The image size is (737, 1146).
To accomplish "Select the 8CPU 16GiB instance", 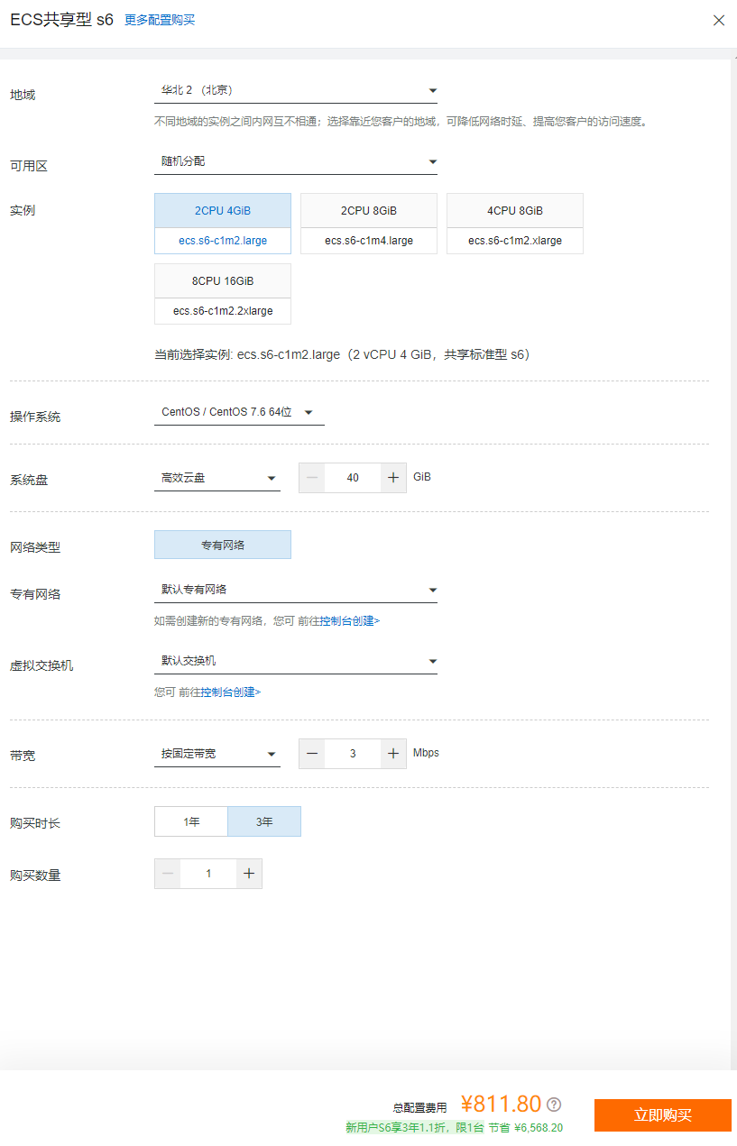I will pos(223,294).
